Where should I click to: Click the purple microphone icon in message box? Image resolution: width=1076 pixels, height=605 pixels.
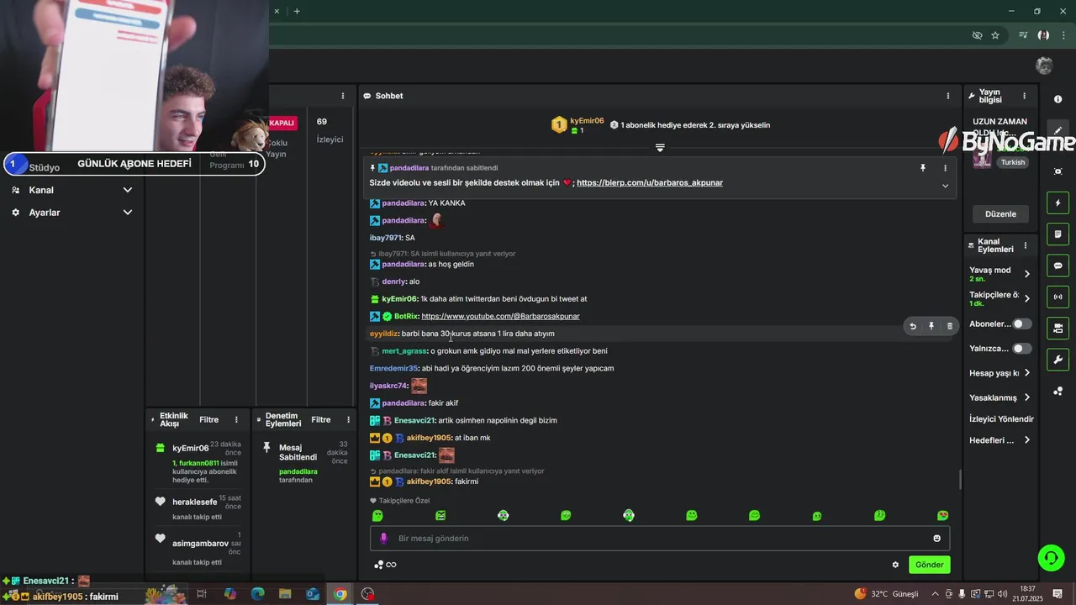coord(383,539)
